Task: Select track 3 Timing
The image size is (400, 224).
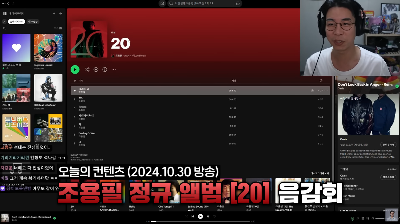Action: pos(200,108)
